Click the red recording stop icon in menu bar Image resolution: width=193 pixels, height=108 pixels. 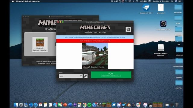tap(123, 1)
